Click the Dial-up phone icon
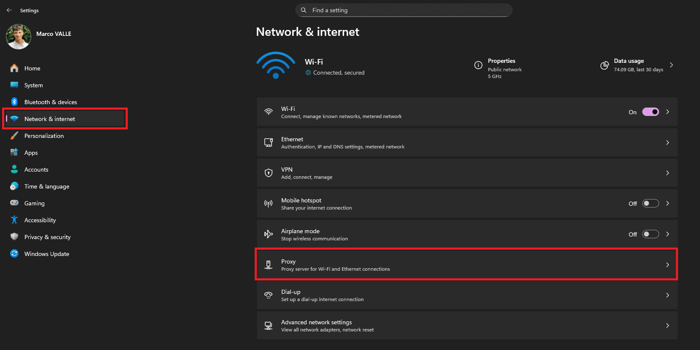Screen dimensions: 700x350 [268, 295]
